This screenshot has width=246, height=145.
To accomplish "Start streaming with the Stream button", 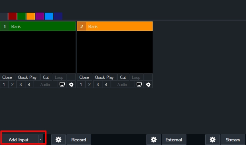I will point(233,140).
